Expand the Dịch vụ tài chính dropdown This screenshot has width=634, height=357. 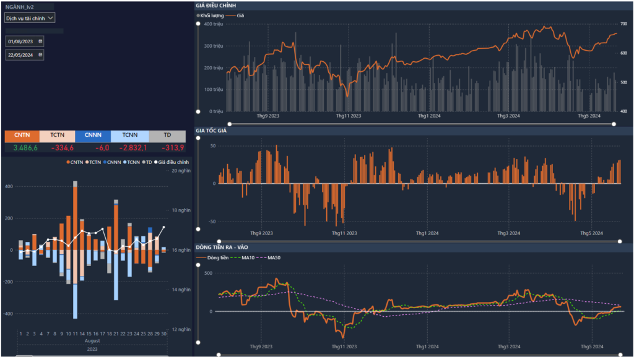coord(30,18)
